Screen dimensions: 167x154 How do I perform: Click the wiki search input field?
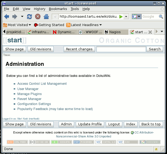tap(121, 49)
